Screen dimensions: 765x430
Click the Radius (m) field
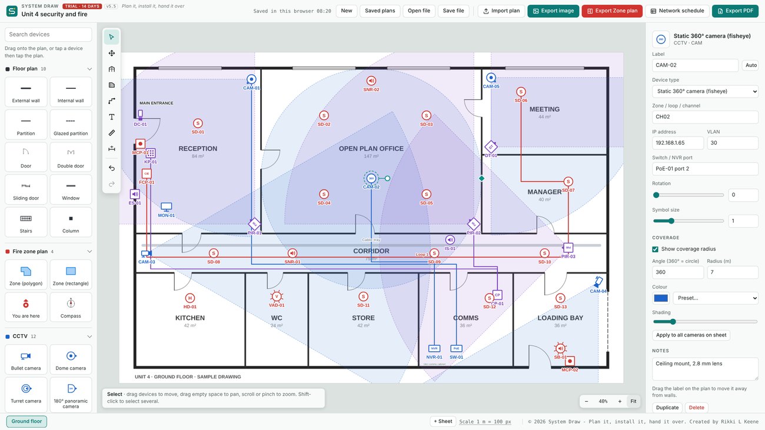733,272
